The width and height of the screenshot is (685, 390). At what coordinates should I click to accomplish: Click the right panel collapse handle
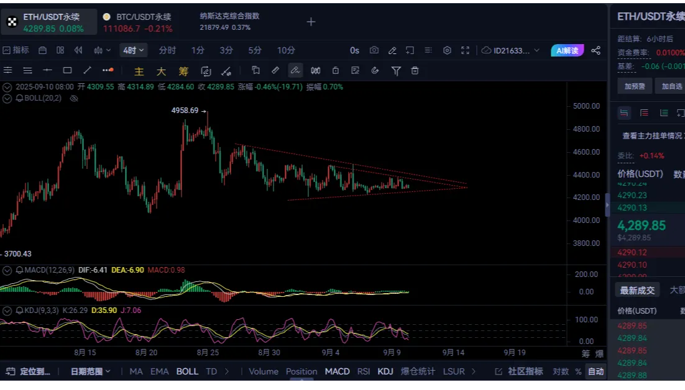(607, 205)
